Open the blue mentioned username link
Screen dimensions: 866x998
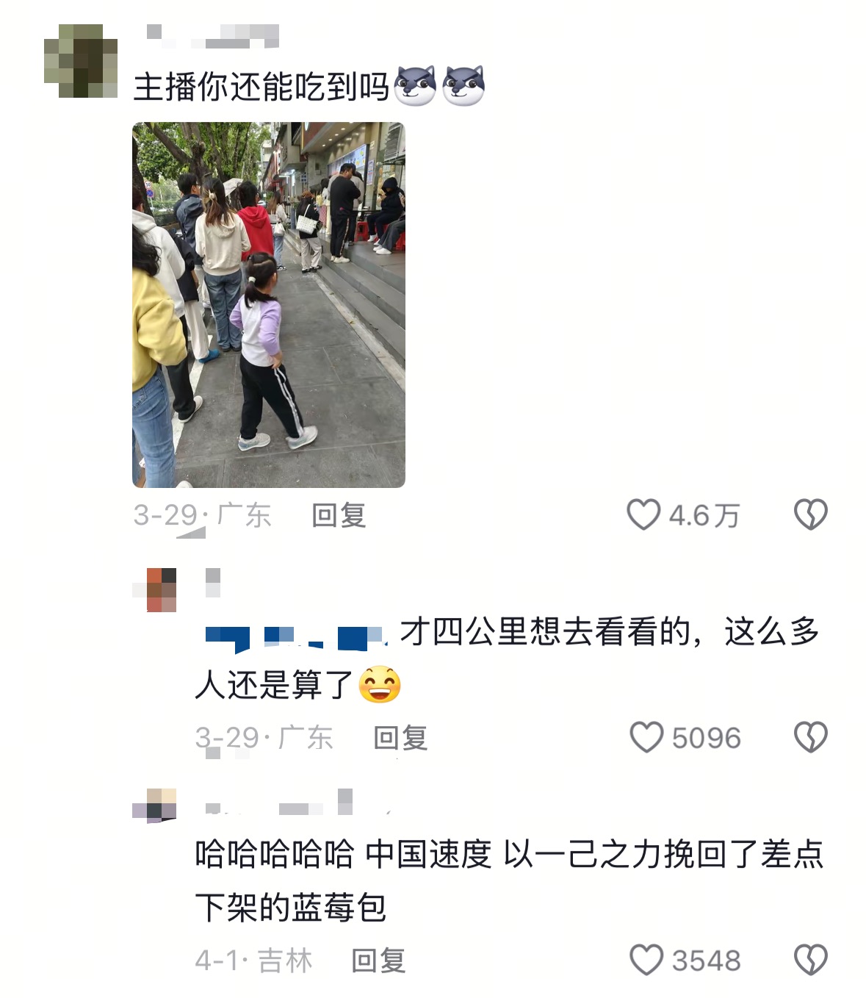coord(295,638)
